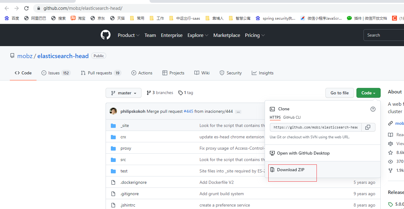The height and width of the screenshot is (209, 404).
Task: Click philipskokoh avatar image
Action: click(x=113, y=111)
